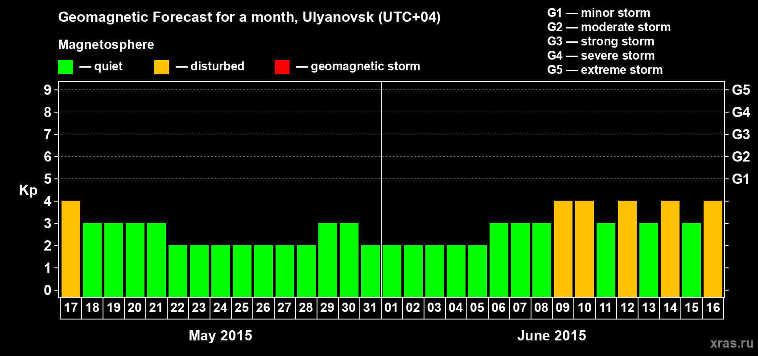
Task: Click the 'G5 — extreme storm' legend text
Action: tap(605, 70)
